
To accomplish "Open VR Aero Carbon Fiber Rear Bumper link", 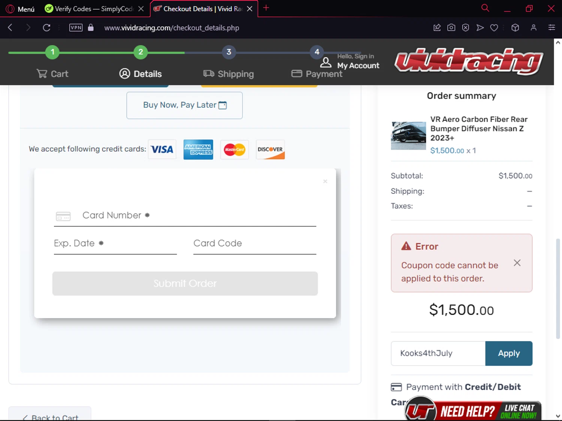I will pyautogui.click(x=478, y=129).
